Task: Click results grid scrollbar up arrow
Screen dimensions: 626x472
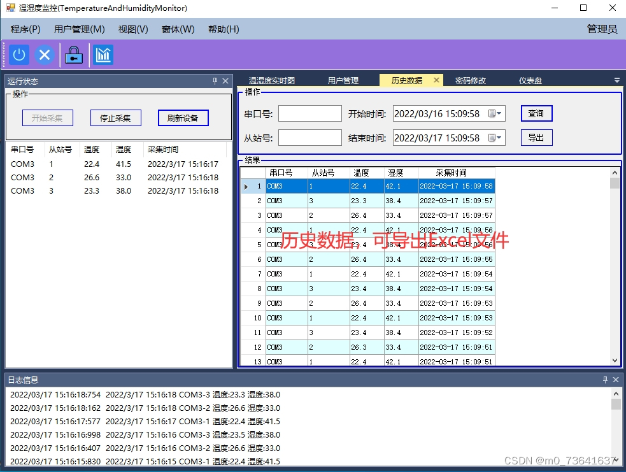Action: [x=615, y=173]
